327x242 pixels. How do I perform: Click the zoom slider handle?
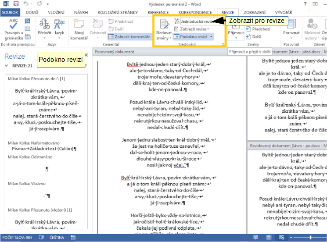click(x=310, y=237)
